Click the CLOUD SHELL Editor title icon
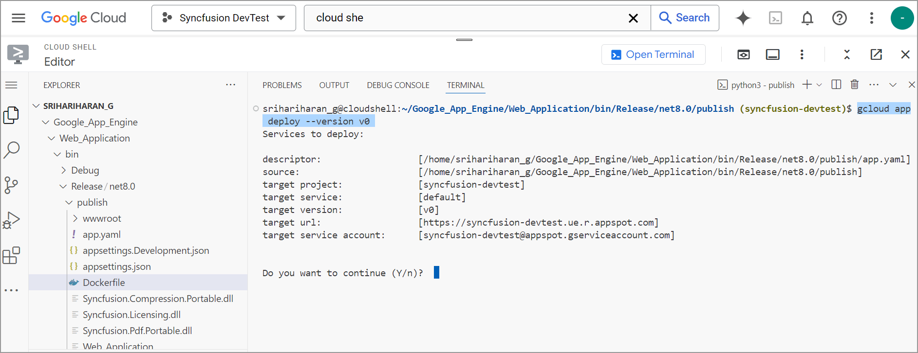The height and width of the screenshot is (353, 918). [x=18, y=54]
